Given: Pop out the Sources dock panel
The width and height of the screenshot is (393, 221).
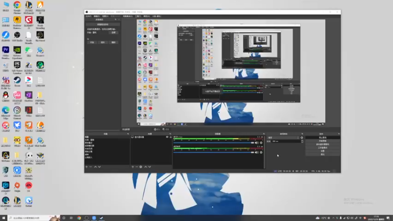Looking at the screenshot, I should 170,134.
